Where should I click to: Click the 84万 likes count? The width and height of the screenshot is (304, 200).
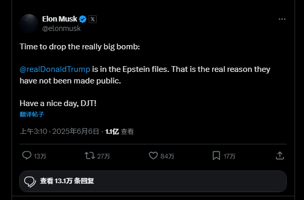pos(167,156)
